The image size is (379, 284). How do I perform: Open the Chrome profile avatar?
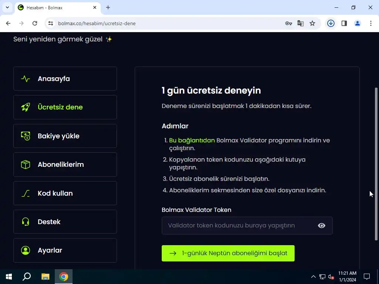point(358,23)
